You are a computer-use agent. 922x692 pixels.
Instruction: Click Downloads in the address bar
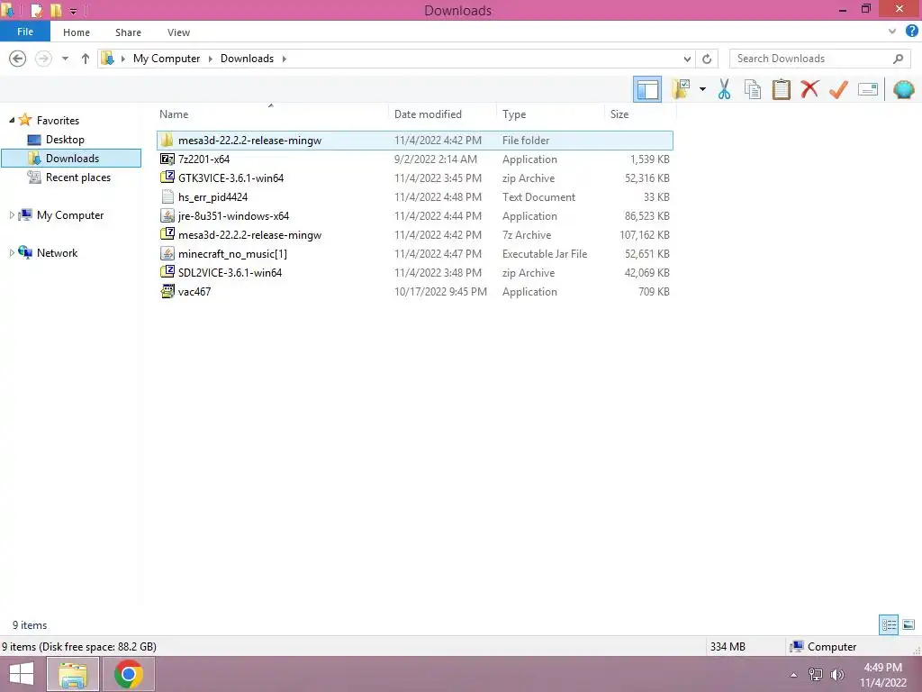point(247,59)
